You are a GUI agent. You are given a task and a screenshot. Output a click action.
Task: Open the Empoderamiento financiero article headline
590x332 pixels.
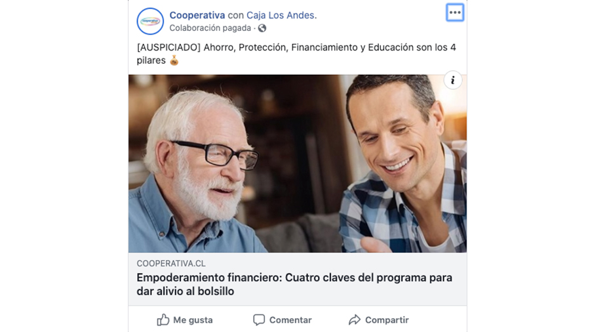click(x=294, y=284)
